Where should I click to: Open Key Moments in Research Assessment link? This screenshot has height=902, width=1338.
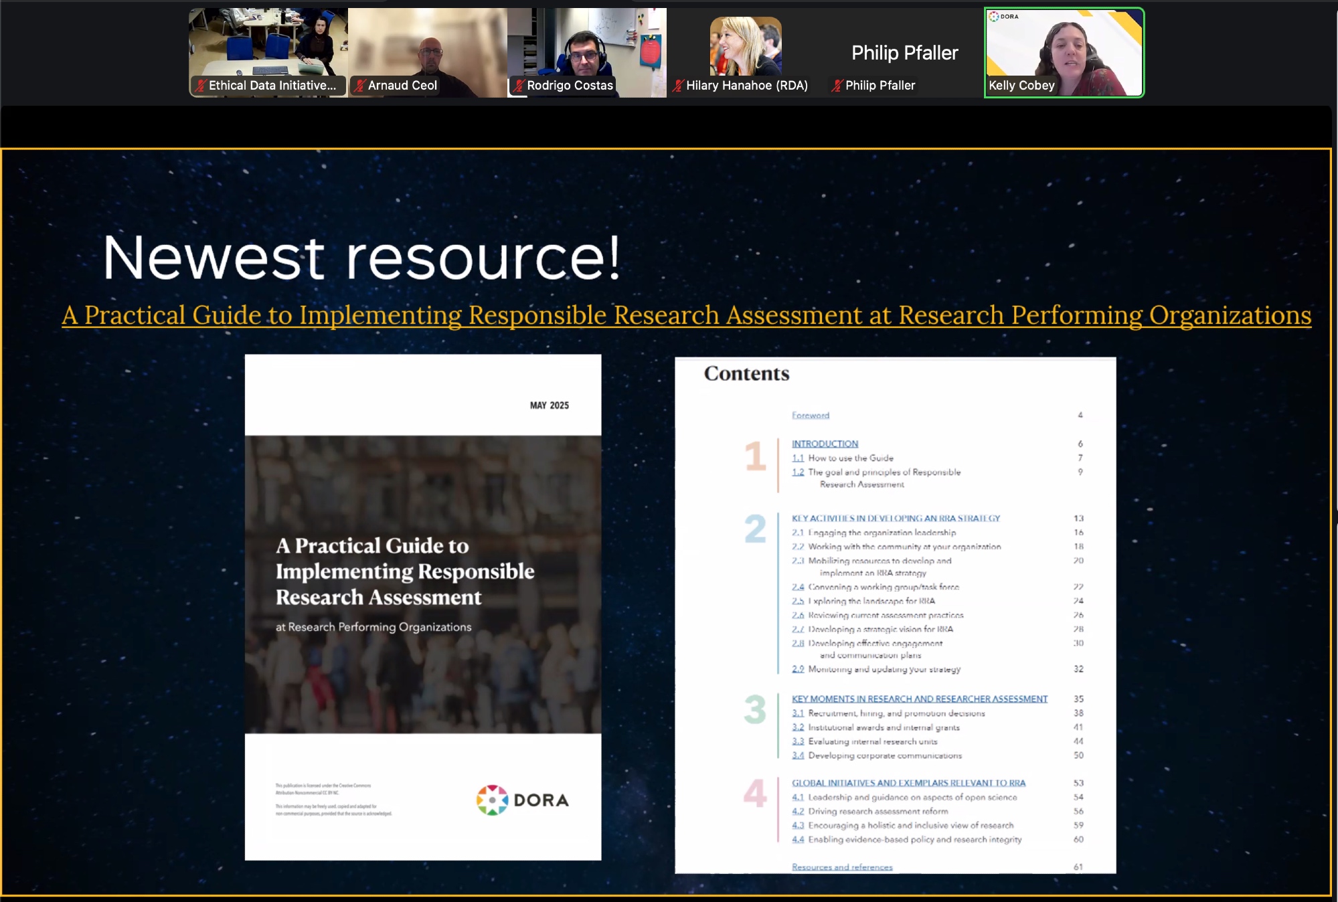coord(919,699)
